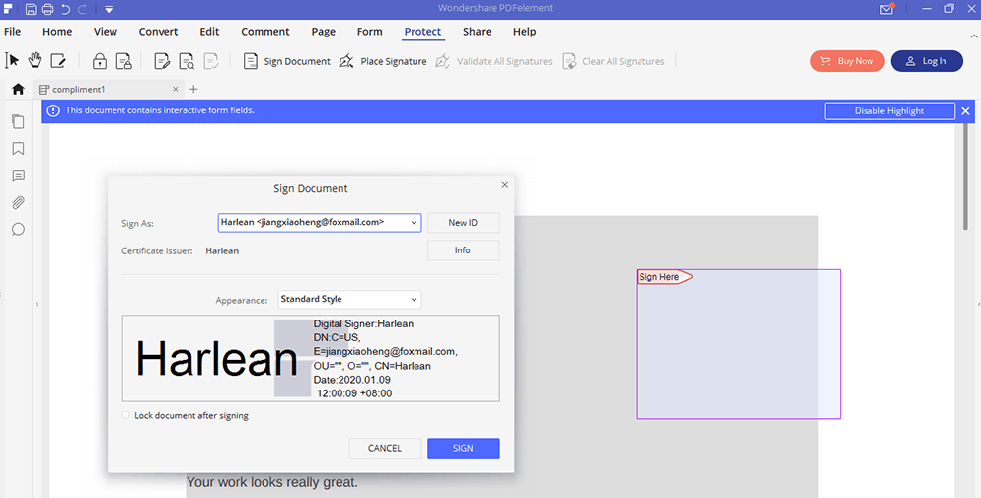Click the mail notification icon

click(x=886, y=9)
